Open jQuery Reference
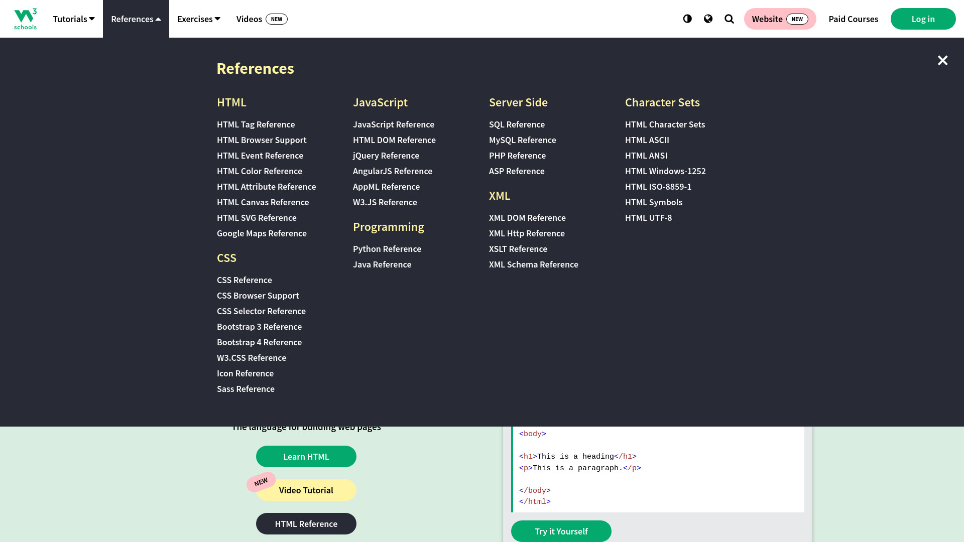The width and height of the screenshot is (964, 542). tap(386, 156)
